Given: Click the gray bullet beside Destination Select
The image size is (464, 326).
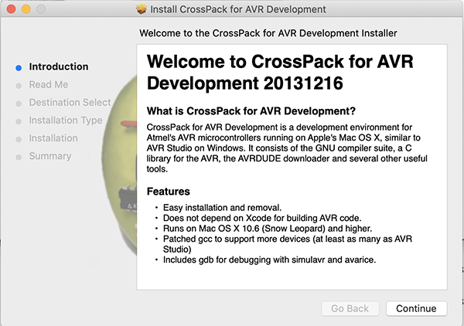Looking at the screenshot, I should (x=19, y=104).
